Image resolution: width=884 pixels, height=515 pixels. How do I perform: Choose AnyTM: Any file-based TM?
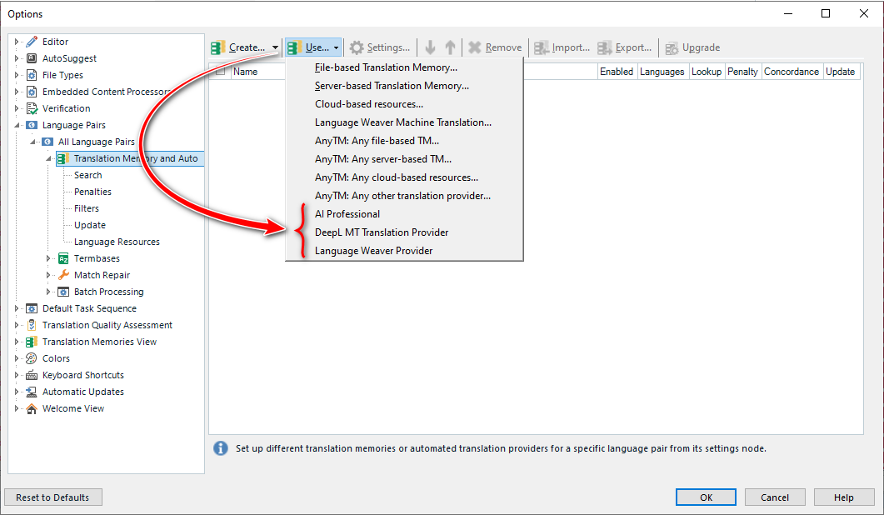404,141
